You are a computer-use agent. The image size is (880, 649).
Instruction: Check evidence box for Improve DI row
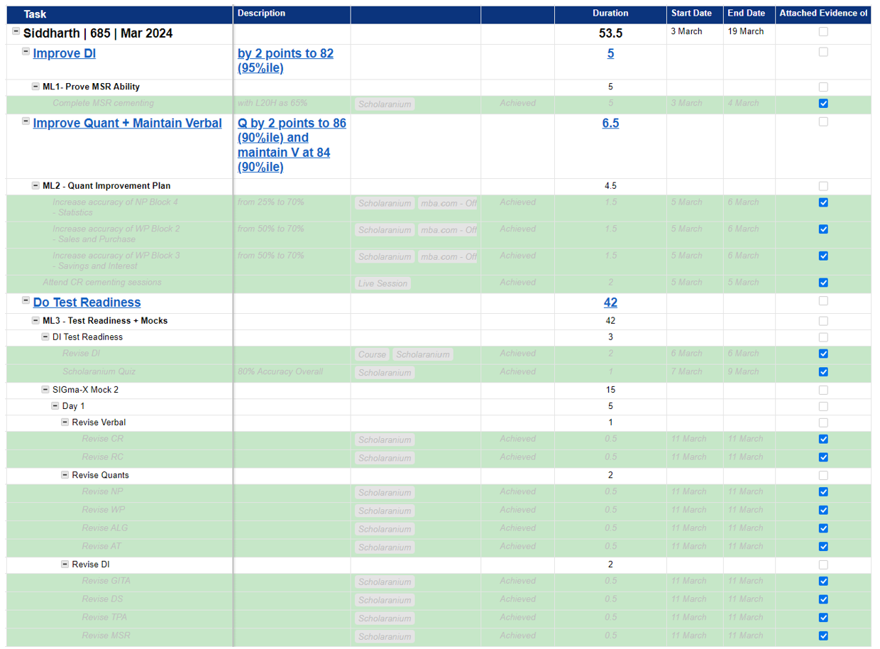(823, 53)
